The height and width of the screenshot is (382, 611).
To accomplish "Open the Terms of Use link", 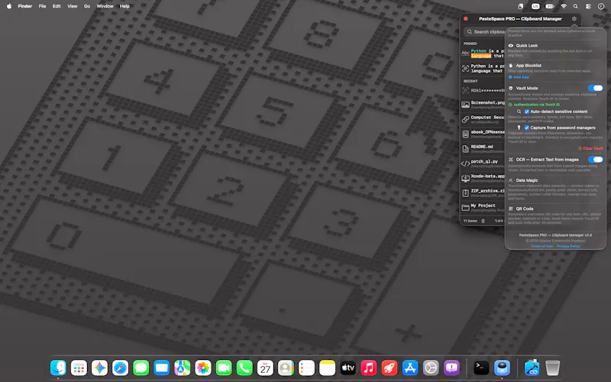I will 541,246.
